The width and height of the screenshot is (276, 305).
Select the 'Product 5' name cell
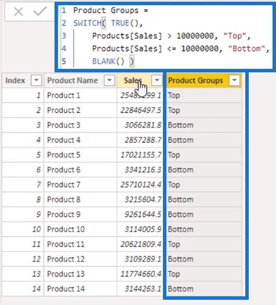[x=81, y=155]
